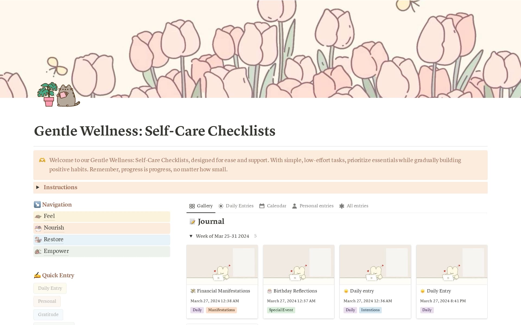Open the Calendar view via its calendar icon
This screenshot has height=325, width=521.
coord(262,206)
